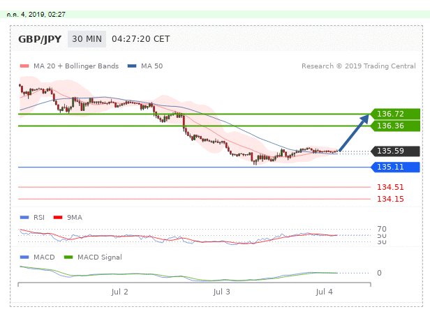Click the MACD zero level label
Viewport: 430px width, 314px height.
[379, 273]
